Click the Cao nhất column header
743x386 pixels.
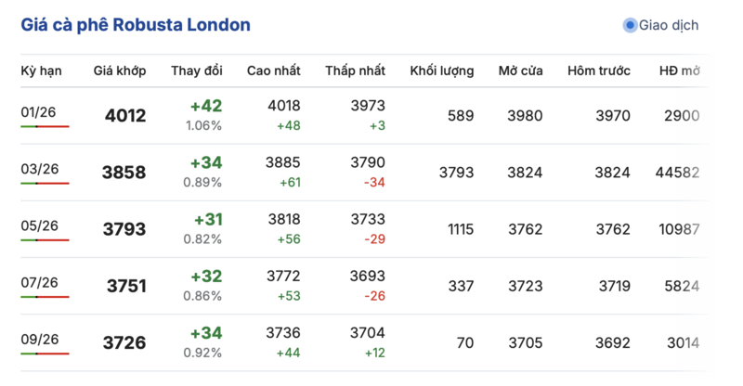tap(273, 71)
